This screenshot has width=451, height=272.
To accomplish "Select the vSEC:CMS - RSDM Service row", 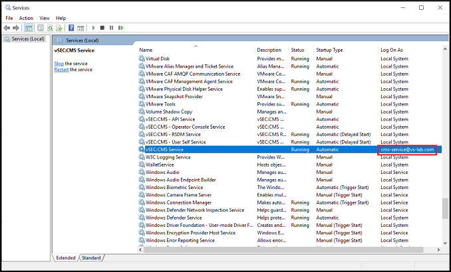I will point(289,134).
